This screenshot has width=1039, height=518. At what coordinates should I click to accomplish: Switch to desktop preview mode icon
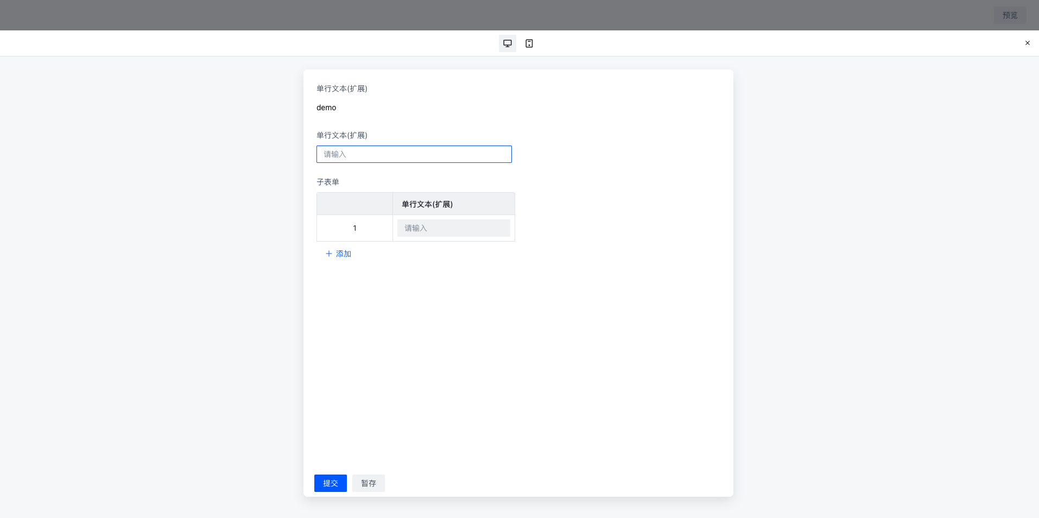(507, 43)
